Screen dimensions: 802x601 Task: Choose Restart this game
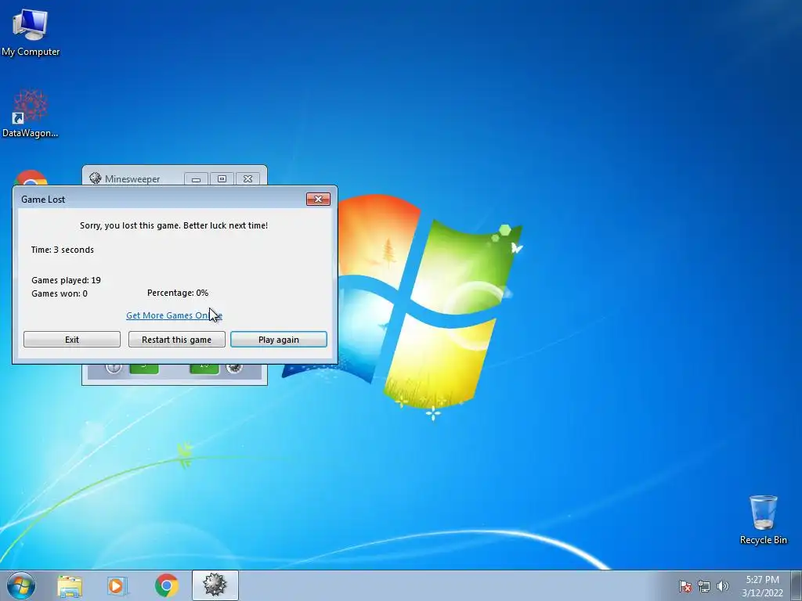coord(176,340)
